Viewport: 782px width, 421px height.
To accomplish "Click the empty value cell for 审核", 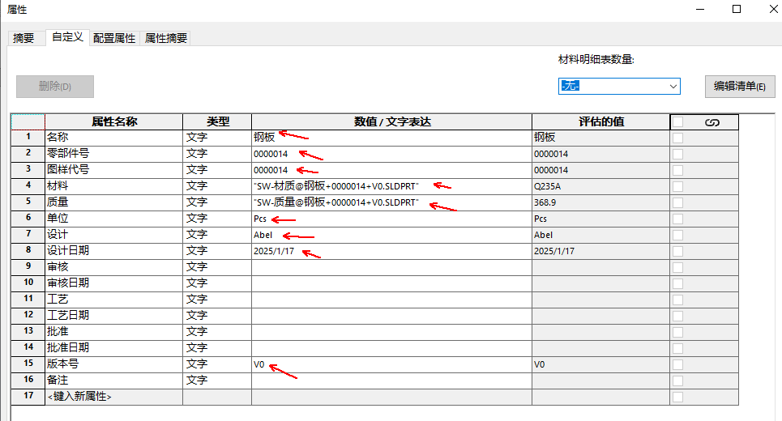I will pos(392,267).
